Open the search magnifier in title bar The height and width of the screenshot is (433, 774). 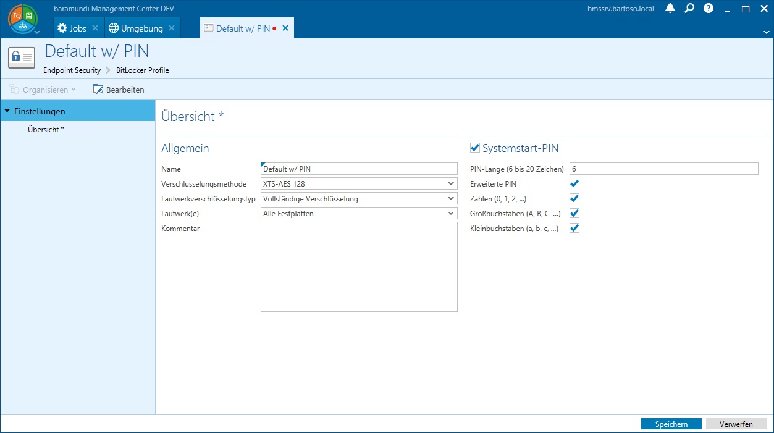(689, 9)
